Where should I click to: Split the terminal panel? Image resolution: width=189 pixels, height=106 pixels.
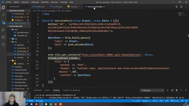coord(172,90)
